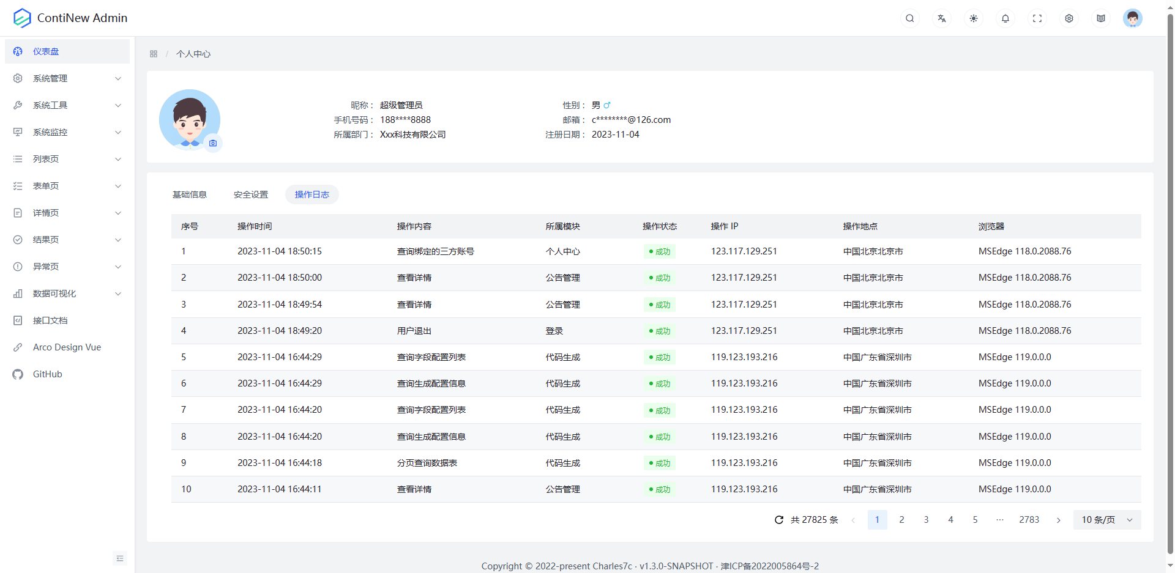Toggle fullscreen mode icon
Viewport: 1175px width, 573px height.
coord(1037,18)
